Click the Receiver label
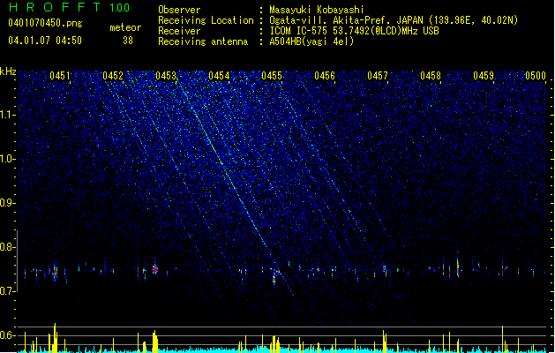 179,31
